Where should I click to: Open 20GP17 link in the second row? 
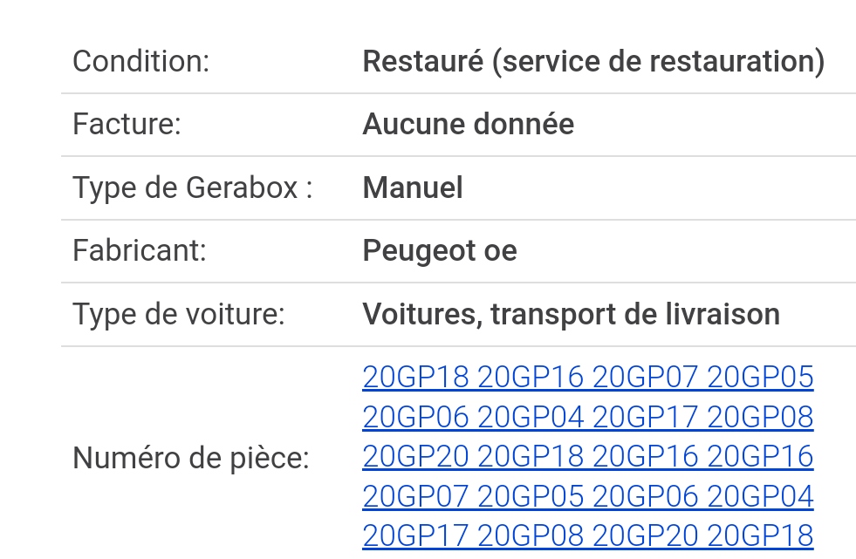point(645,417)
